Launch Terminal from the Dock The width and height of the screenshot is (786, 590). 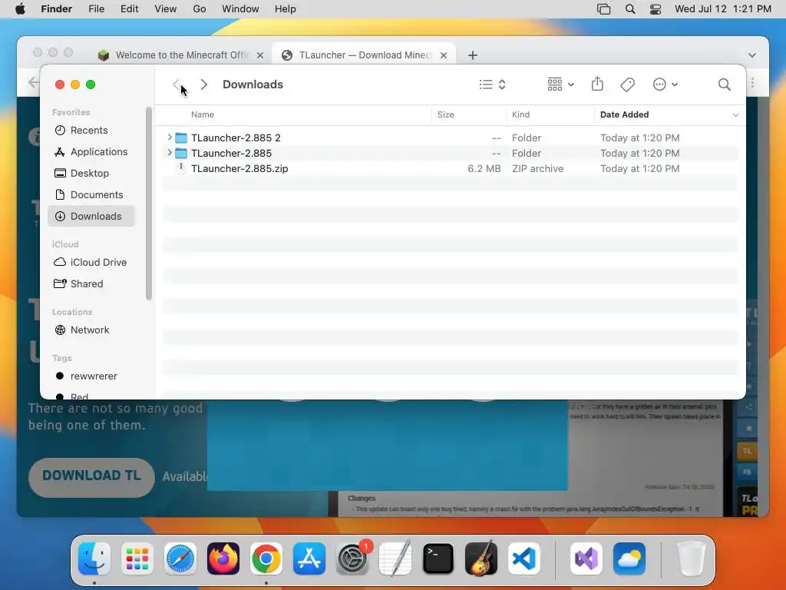tap(438, 559)
